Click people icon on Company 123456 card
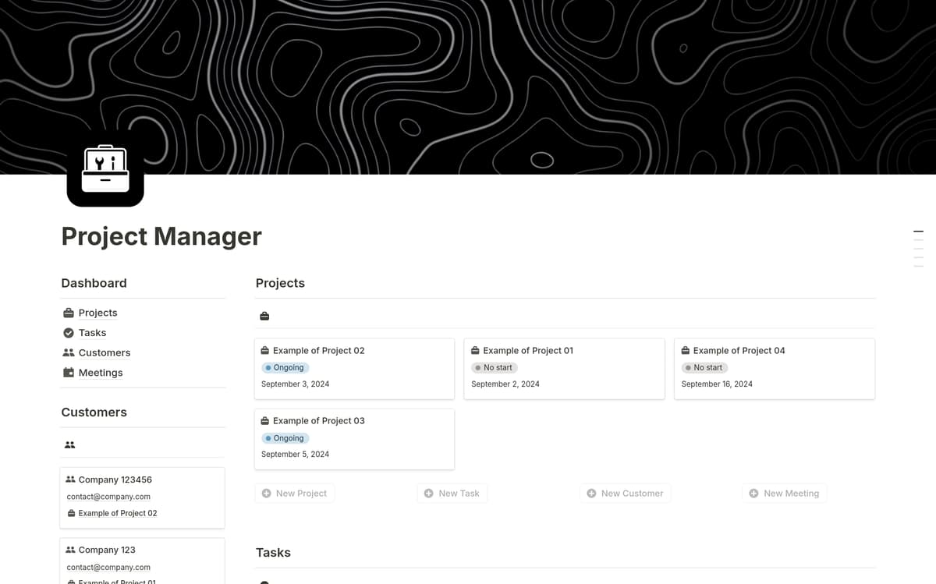The width and height of the screenshot is (936, 584). pyautogui.click(x=71, y=480)
